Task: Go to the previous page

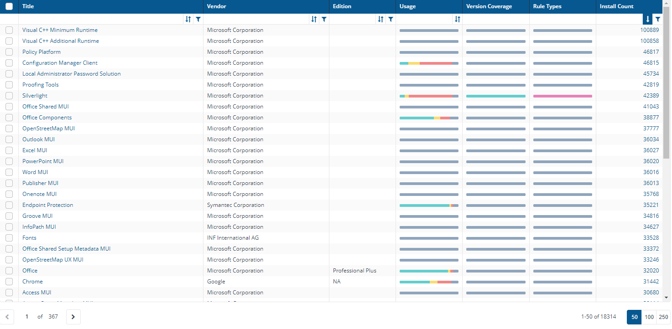Action: pos(7,317)
